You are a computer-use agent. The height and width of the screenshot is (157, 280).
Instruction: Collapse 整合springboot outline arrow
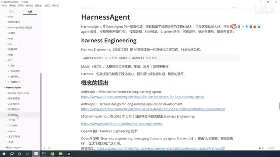[4, 147]
